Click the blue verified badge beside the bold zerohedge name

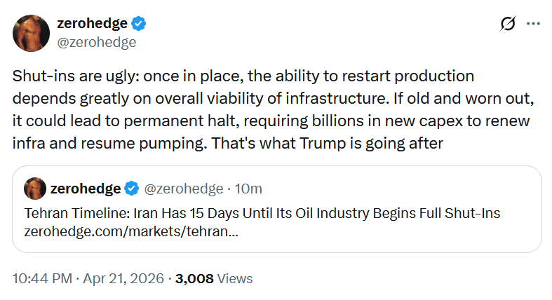click(140, 24)
